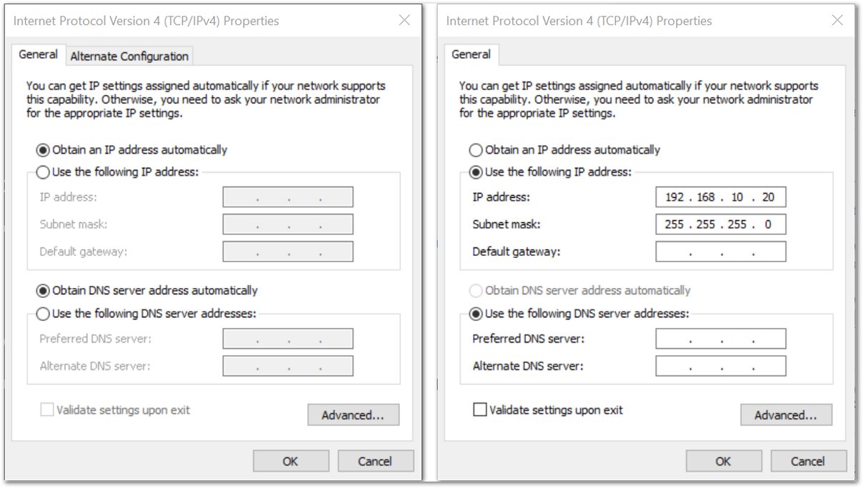The width and height of the screenshot is (863, 488).
Task: Open Advanced settings in the left dialog
Action: click(x=353, y=415)
